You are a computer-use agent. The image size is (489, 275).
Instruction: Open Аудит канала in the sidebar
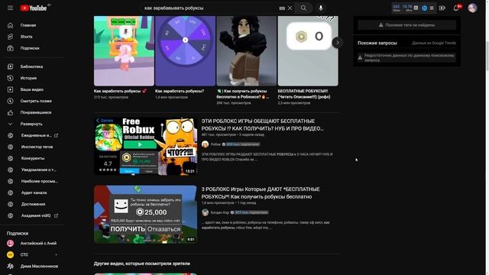[34, 192]
